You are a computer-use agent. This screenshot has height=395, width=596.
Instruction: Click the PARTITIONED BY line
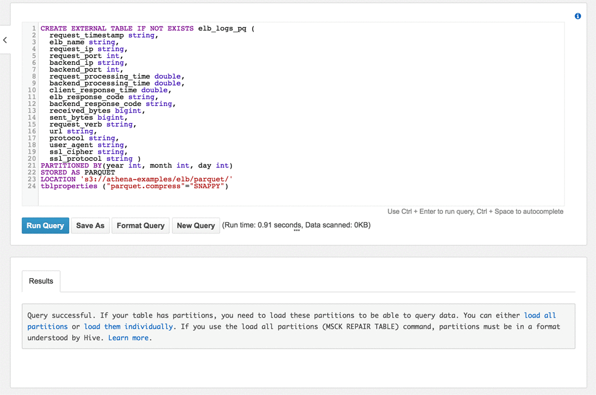[136, 165]
